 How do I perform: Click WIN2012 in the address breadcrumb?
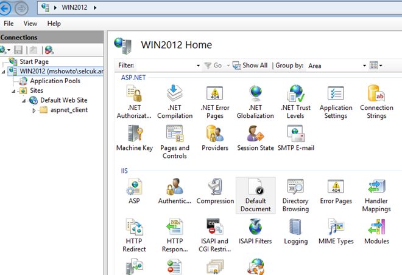74,7
